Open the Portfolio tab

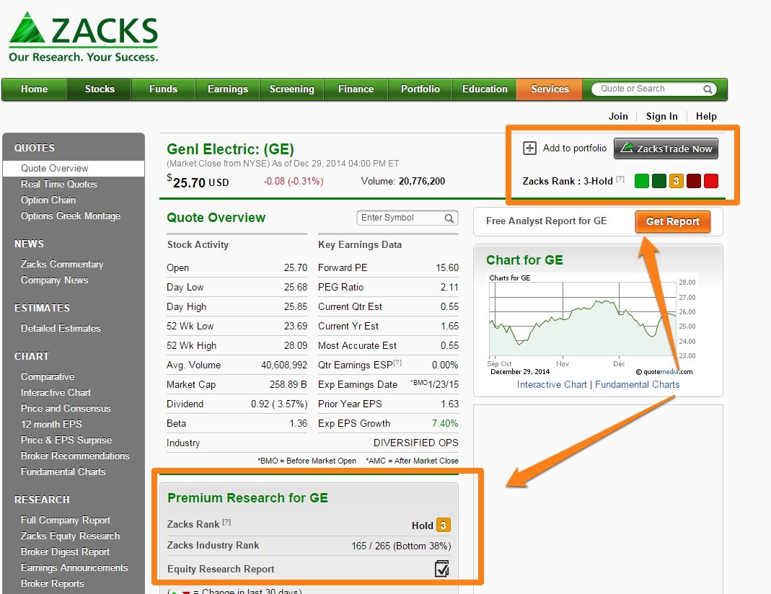coord(419,89)
